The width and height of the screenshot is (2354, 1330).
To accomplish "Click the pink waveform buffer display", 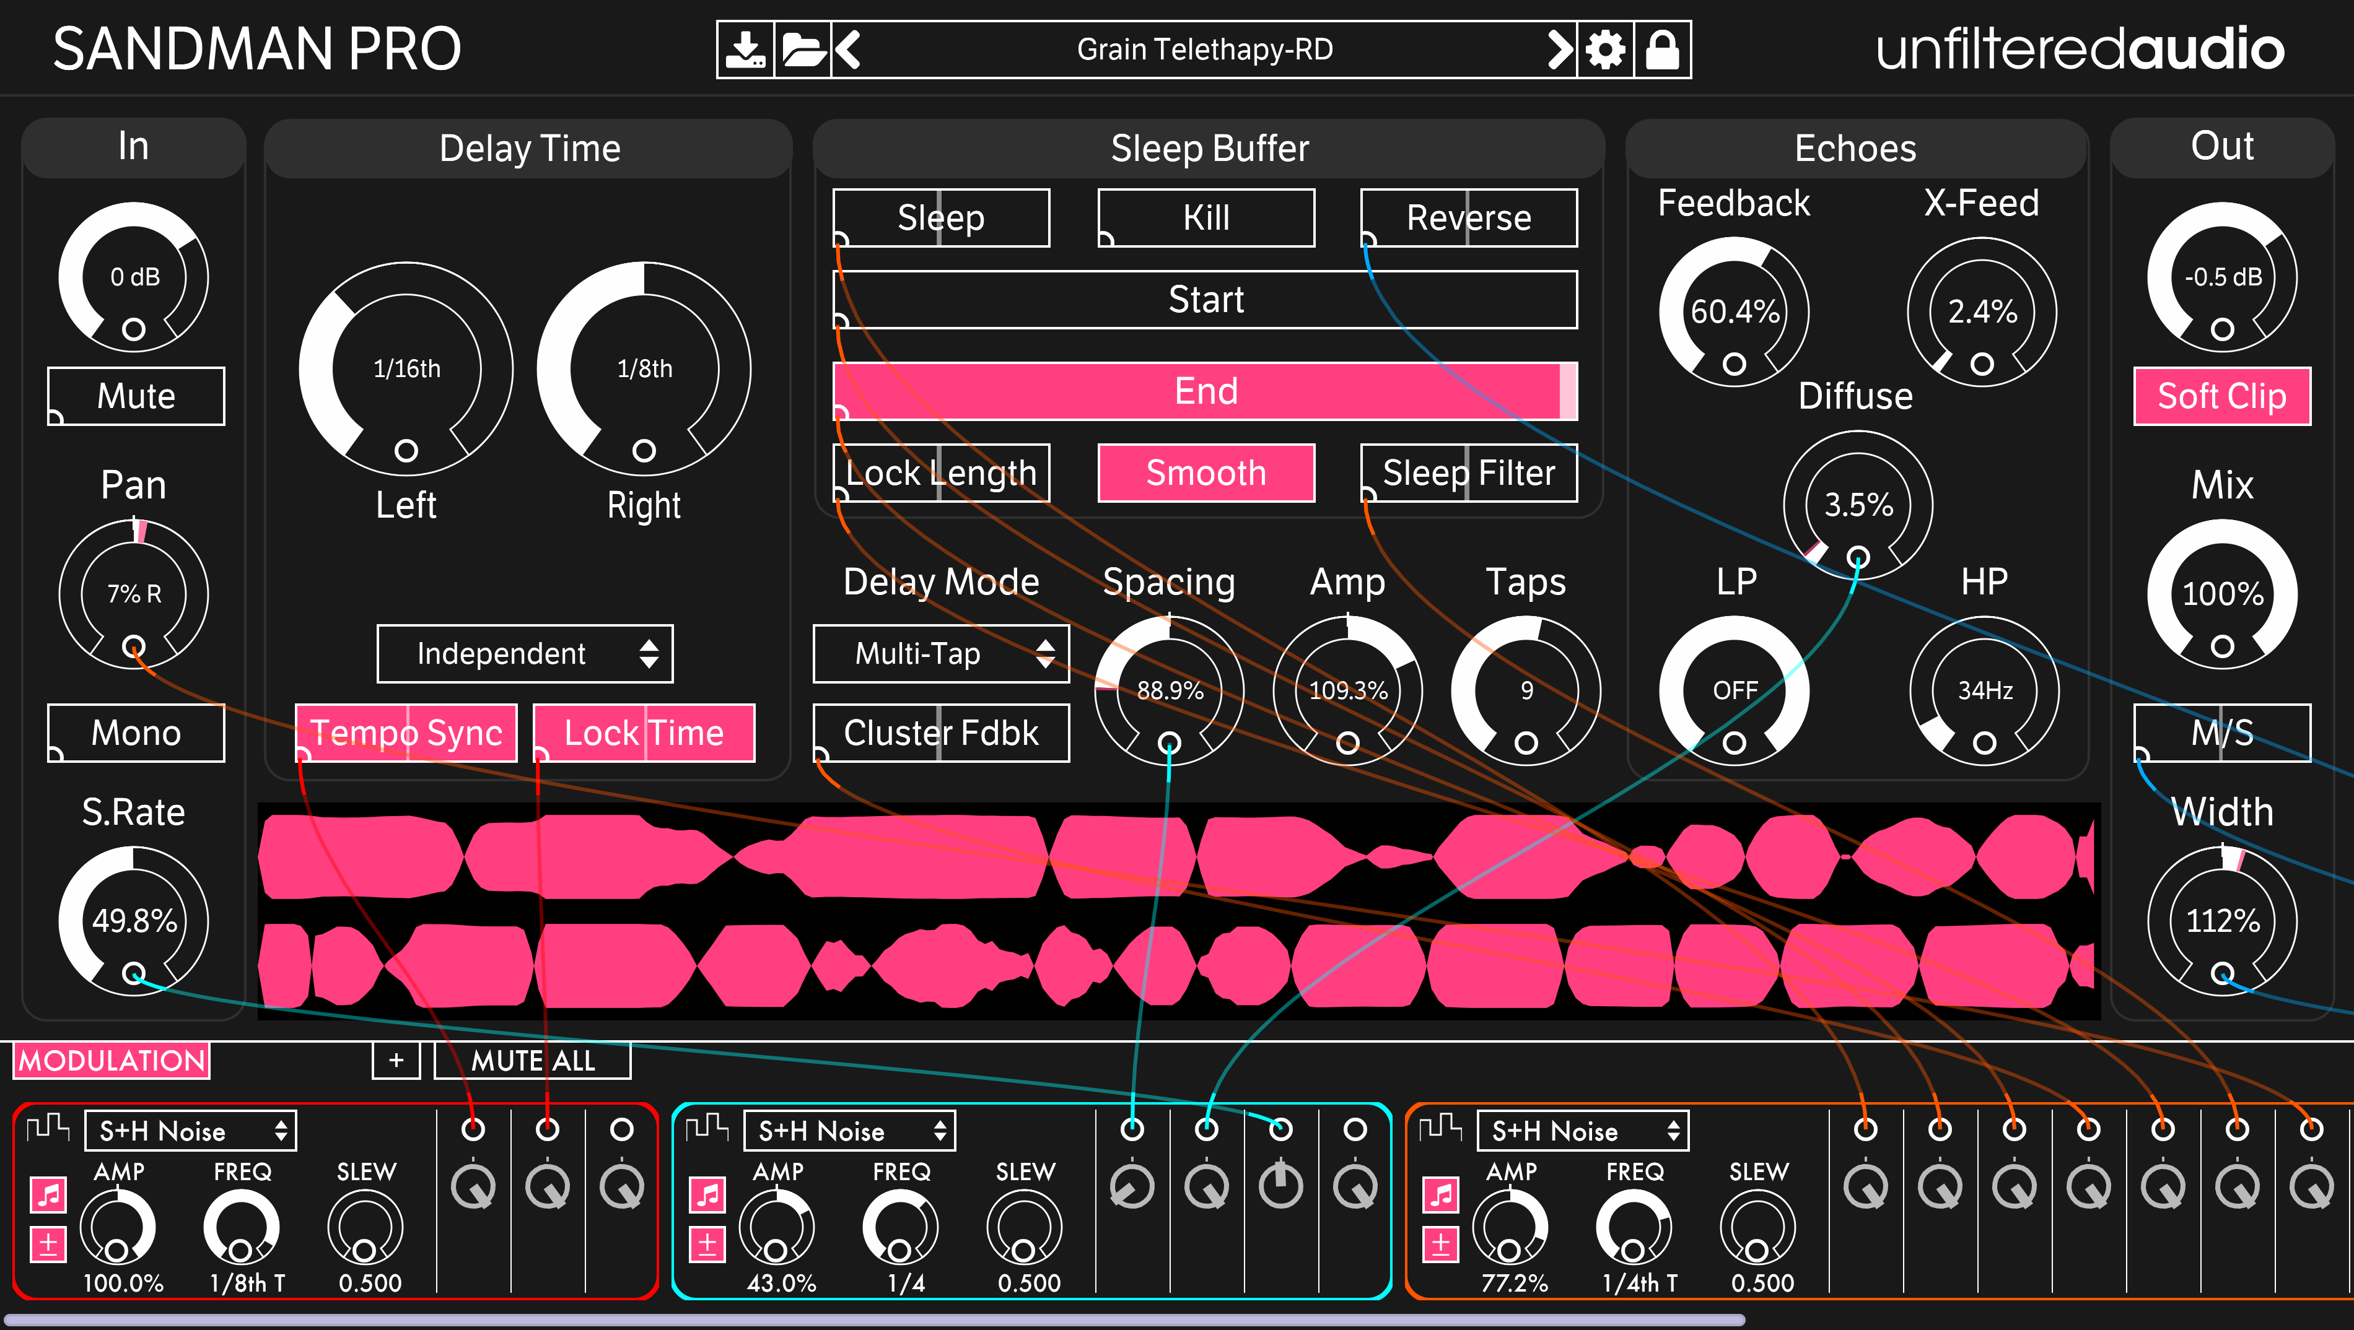I will (x=1179, y=911).
